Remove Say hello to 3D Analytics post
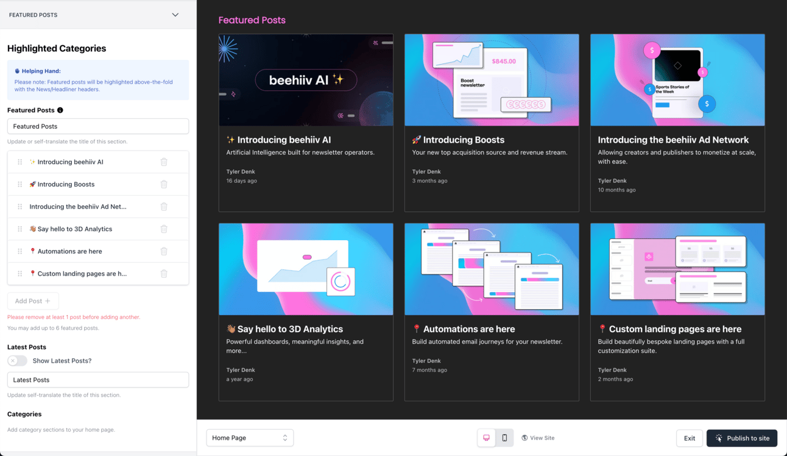Screen dimensions: 787x456 coord(164,229)
